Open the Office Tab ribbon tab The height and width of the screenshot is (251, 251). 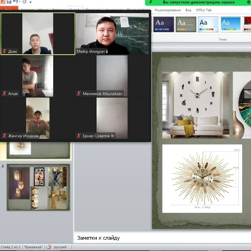point(204,10)
